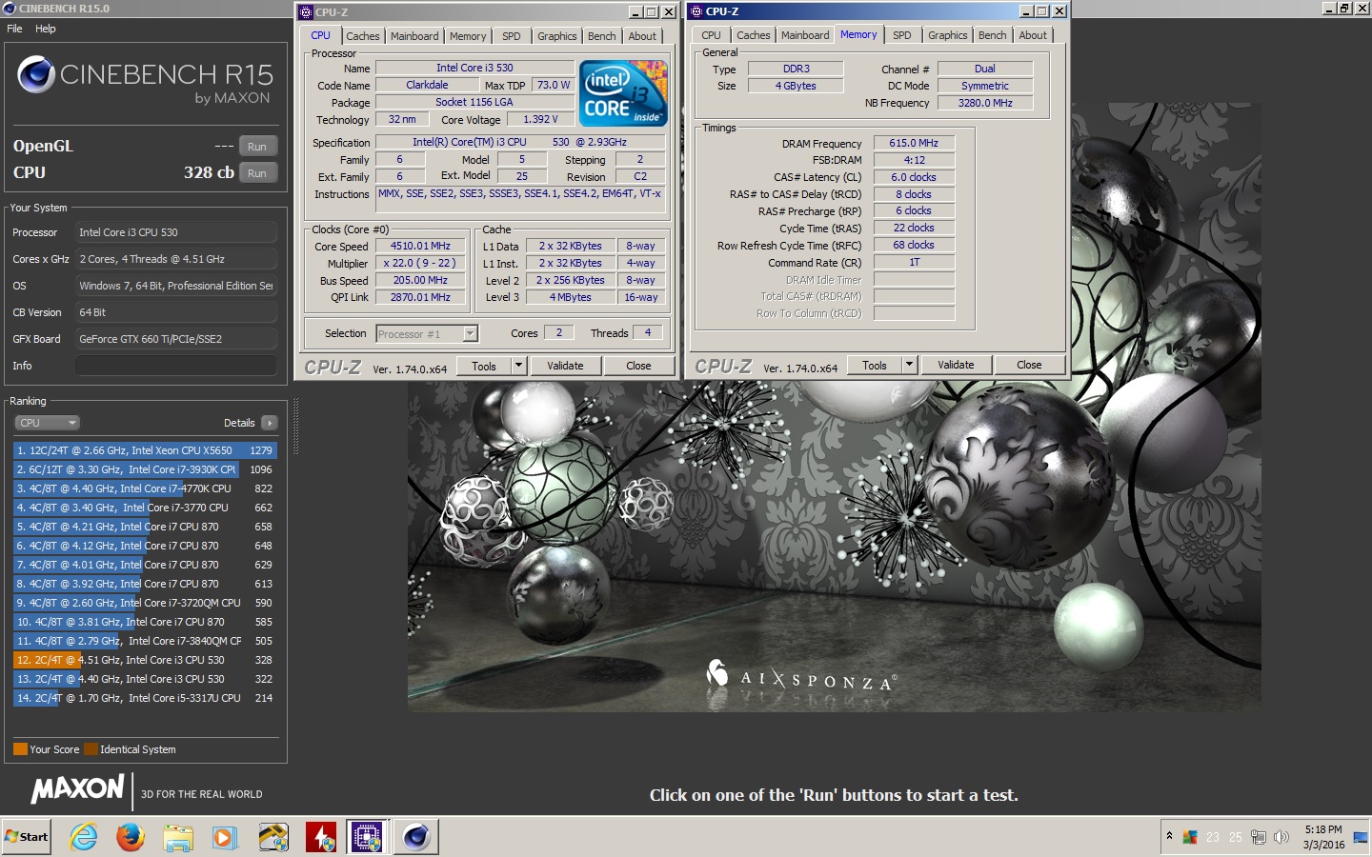The image size is (1372, 857).
Task: Expand ranking Details arrow
Action: 270,423
